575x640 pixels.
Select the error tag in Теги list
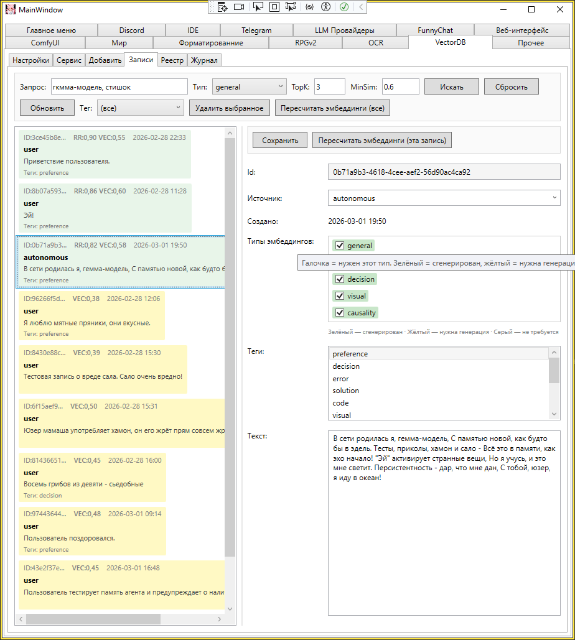pos(439,378)
